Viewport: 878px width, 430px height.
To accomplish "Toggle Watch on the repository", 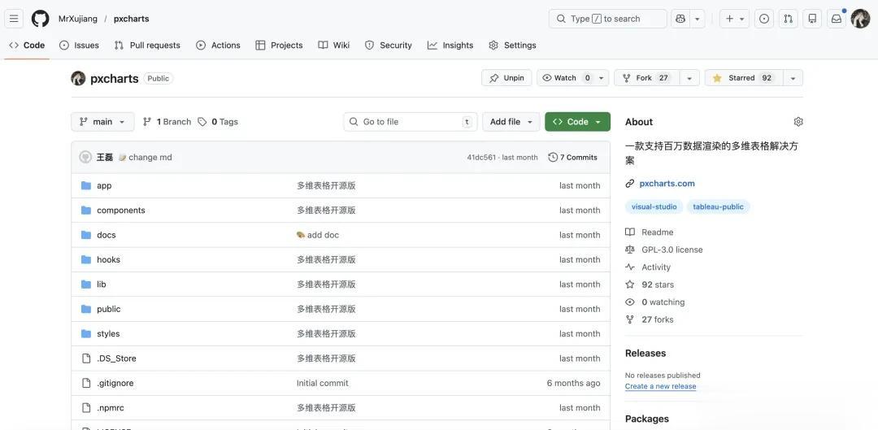I will coord(565,78).
